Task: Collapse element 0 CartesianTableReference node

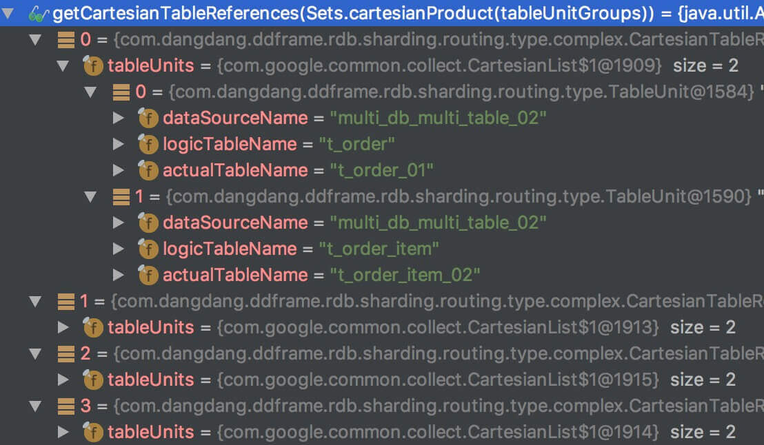Action: (36, 40)
